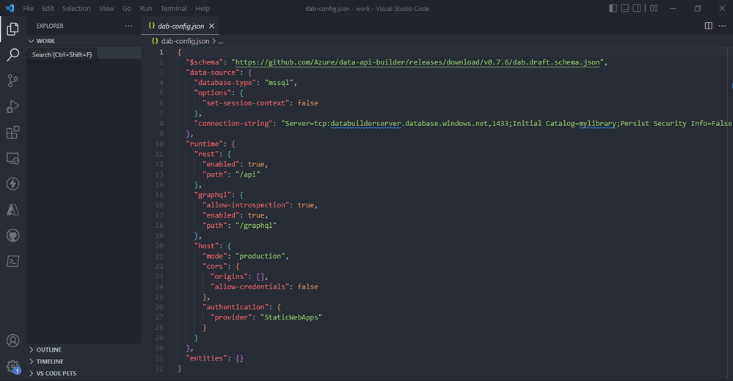Expand the TIMELINE section
733x381 pixels.
(83, 361)
